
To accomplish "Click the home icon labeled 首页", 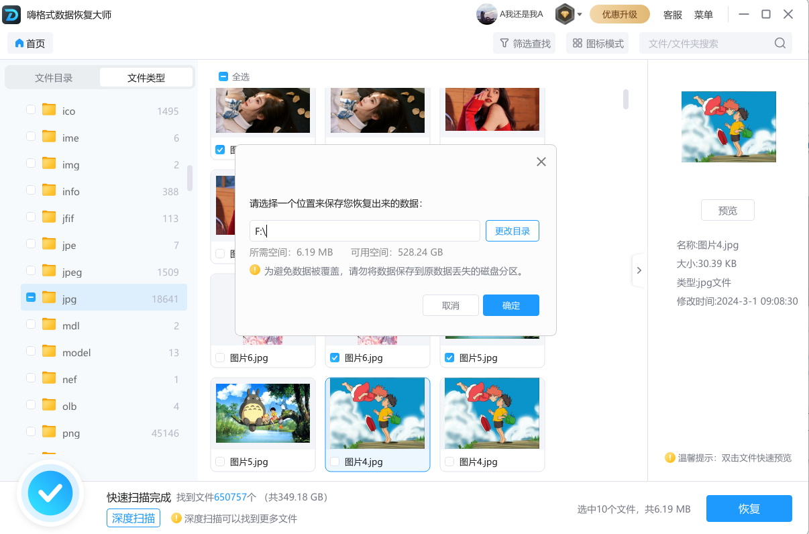I will pos(19,44).
